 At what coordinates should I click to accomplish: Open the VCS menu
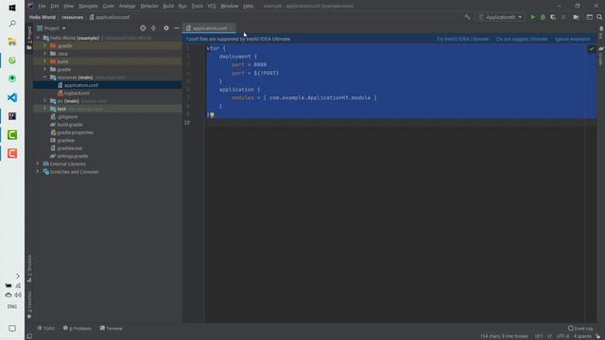click(212, 7)
